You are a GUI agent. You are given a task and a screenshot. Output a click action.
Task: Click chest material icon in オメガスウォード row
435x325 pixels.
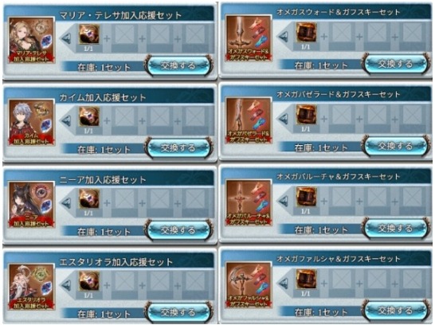tap(306, 33)
